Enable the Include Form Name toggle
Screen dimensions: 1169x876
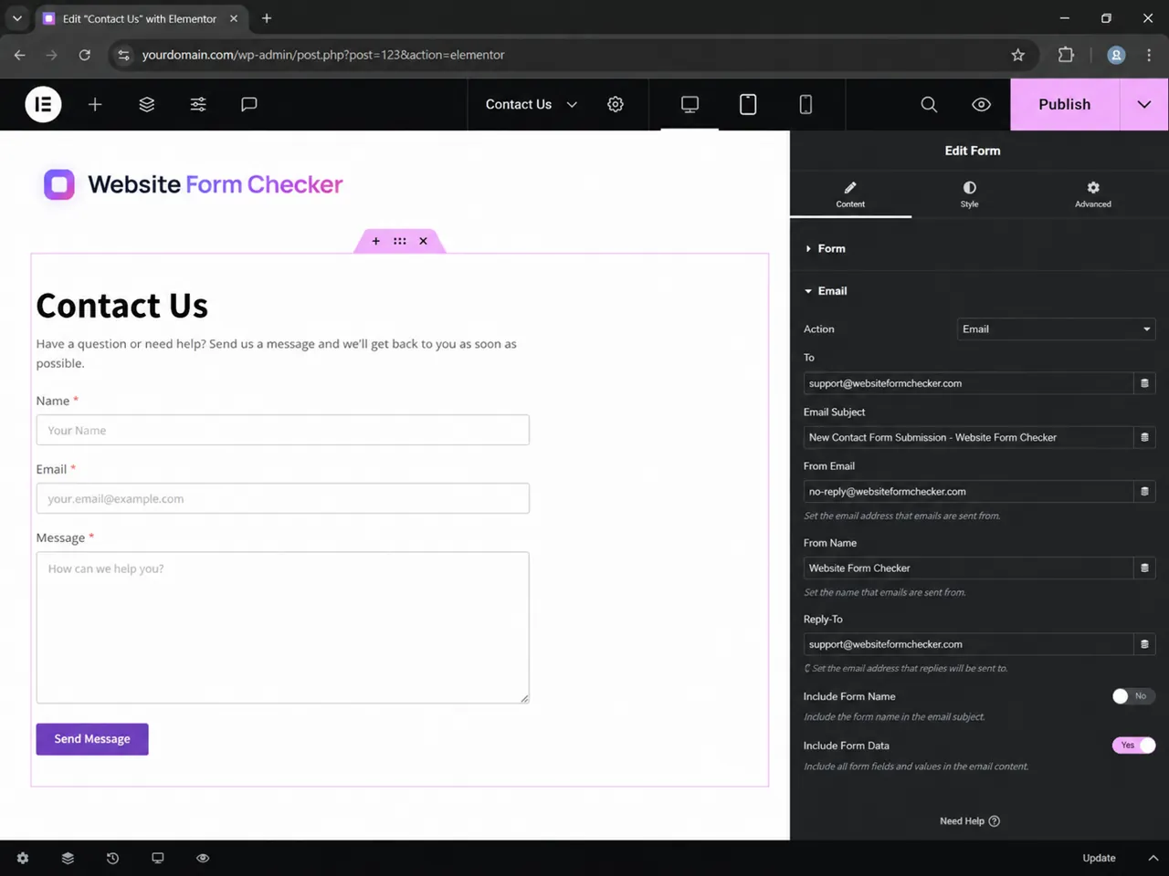1133,696
